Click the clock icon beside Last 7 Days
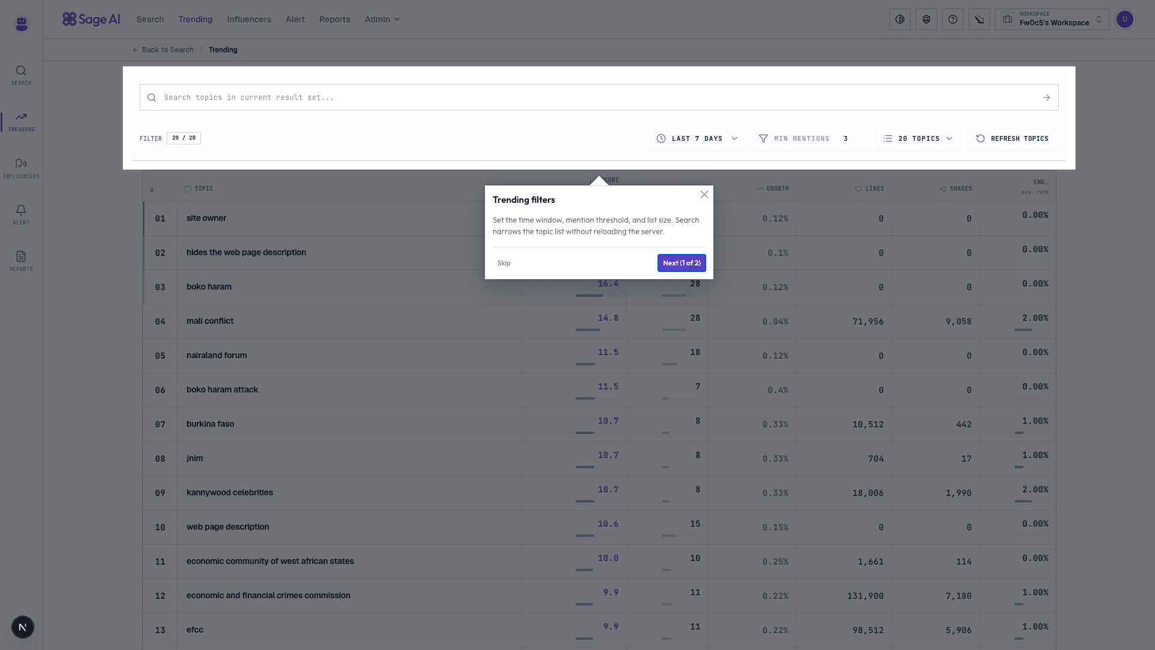 click(x=661, y=138)
